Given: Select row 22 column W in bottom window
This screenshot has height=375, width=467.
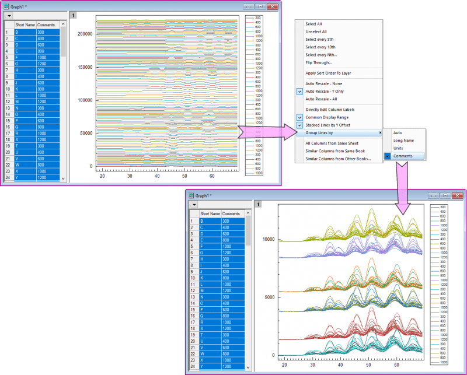Looking at the screenshot, I should click(210, 354).
